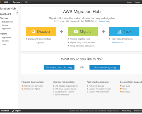Open Privacy Policy in the footer
Image resolution: width=142 pixels, height=114 pixels.
click(x=126, y=111)
